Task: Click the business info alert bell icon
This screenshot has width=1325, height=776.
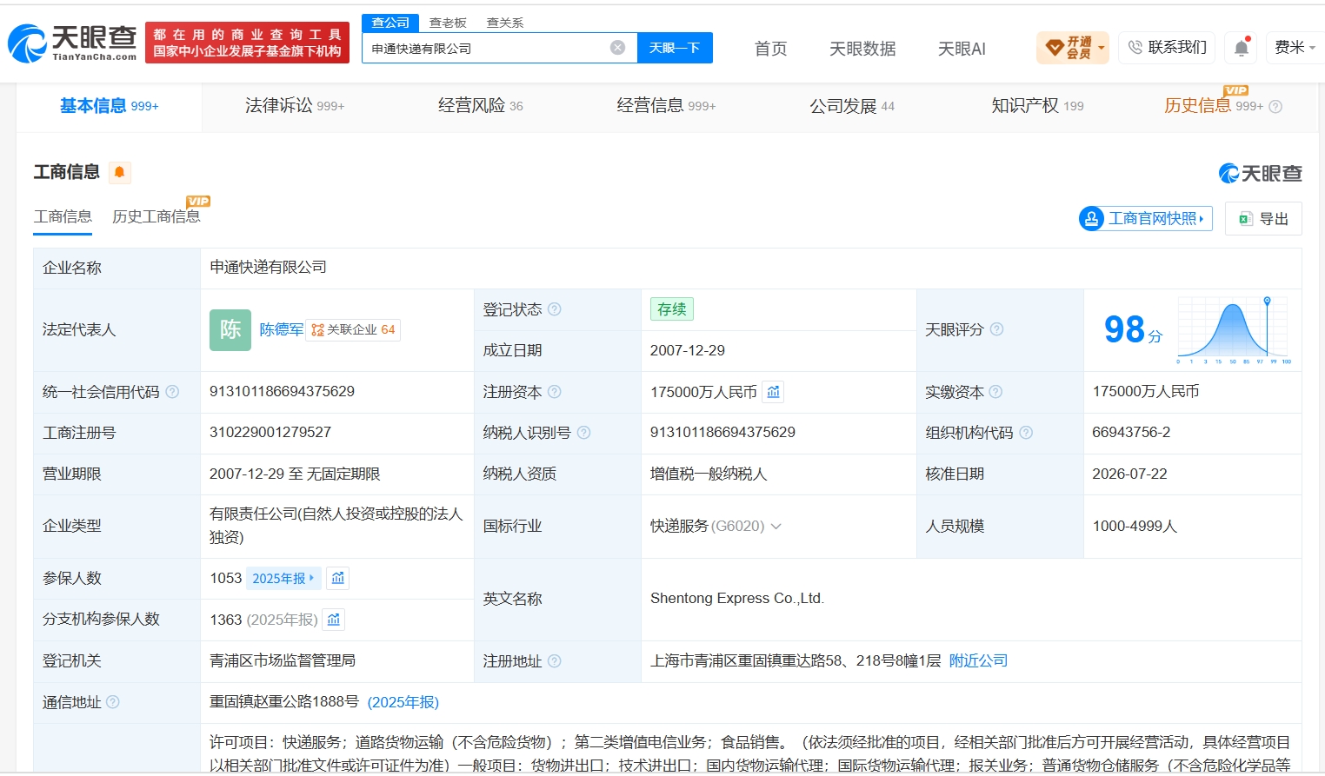Action: click(120, 172)
